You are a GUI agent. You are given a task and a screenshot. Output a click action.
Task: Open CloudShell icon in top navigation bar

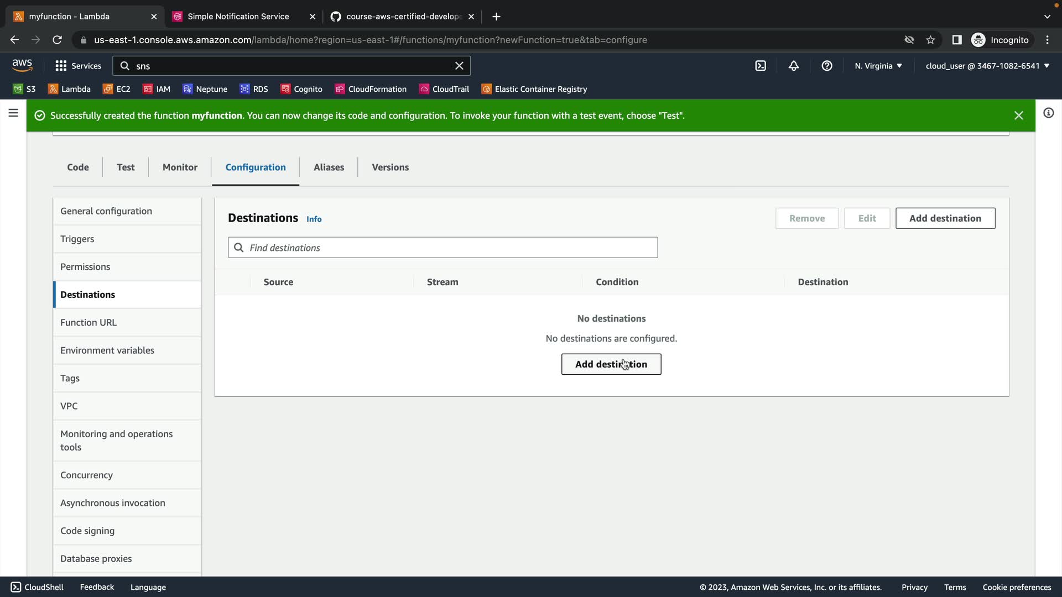(761, 66)
